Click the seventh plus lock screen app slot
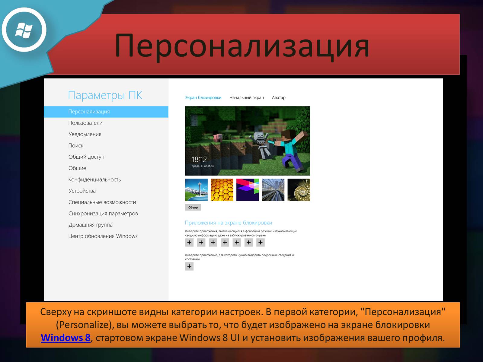The height and width of the screenshot is (362, 483). pyautogui.click(x=261, y=243)
